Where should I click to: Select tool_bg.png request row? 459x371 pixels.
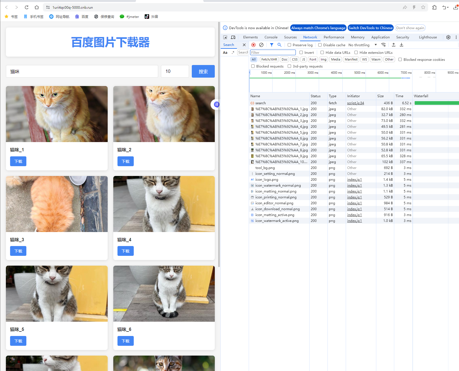[354, 168]
